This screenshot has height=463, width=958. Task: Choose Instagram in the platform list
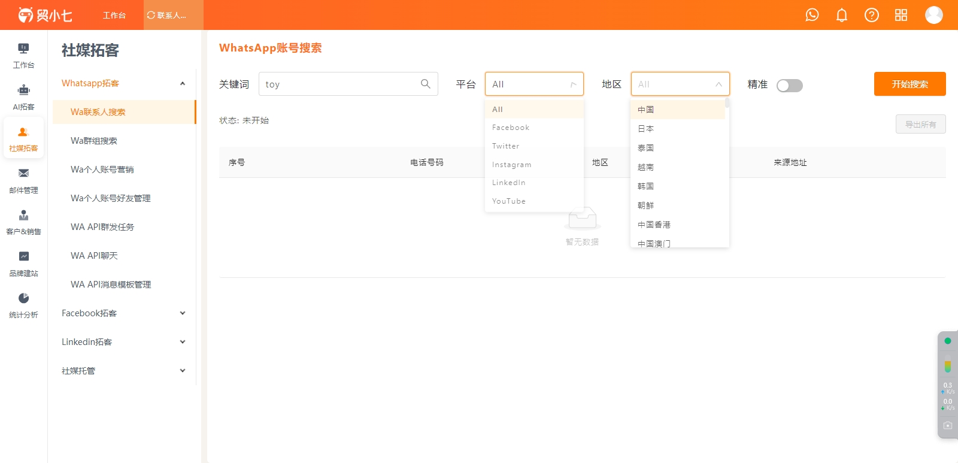point(534,165)
